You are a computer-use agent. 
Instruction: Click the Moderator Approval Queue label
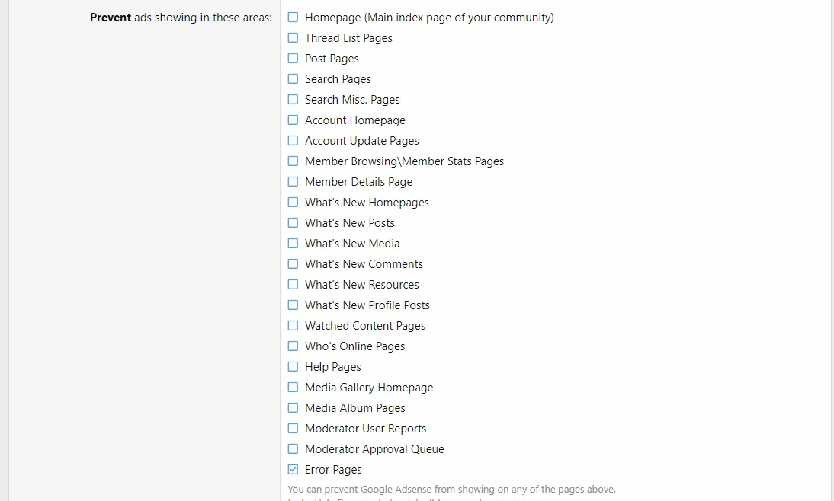pyautogui.click(x=374, y=449)
